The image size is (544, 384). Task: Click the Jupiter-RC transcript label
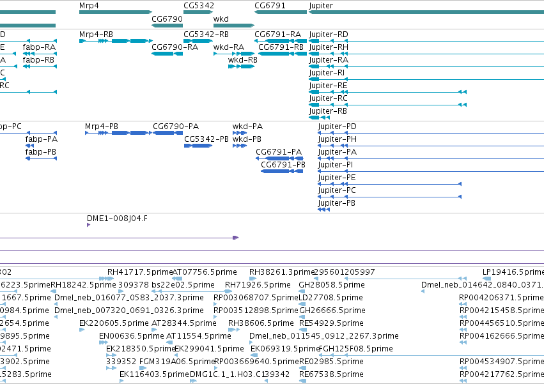coord(328,98)
